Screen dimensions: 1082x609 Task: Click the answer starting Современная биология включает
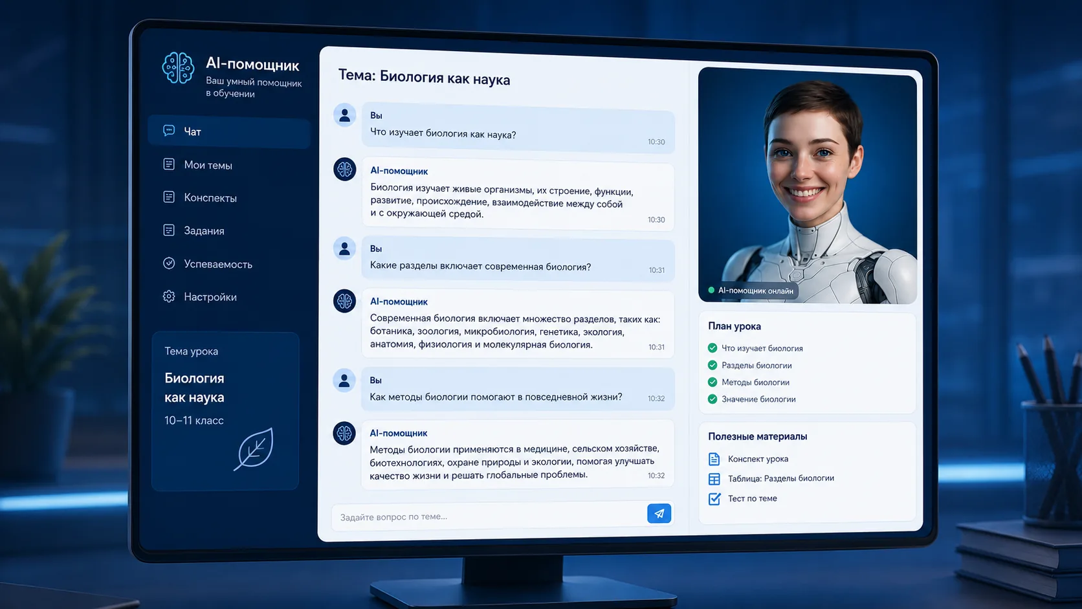point(518,324)
